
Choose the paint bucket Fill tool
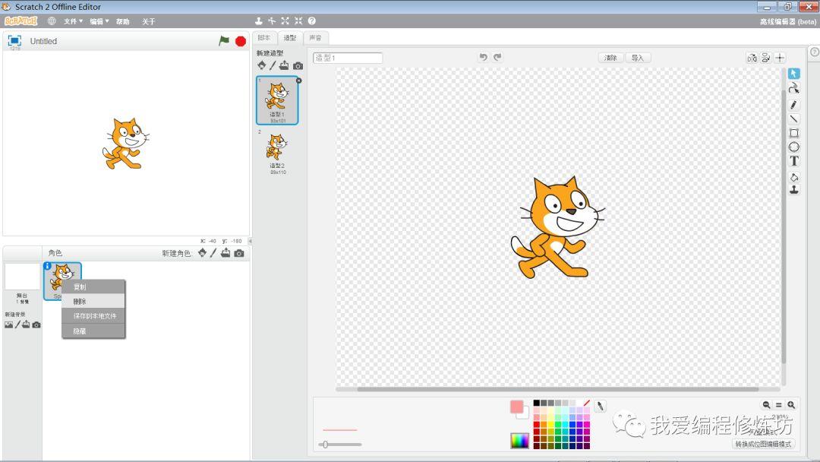pyautogui.click(x=794, y=177)
